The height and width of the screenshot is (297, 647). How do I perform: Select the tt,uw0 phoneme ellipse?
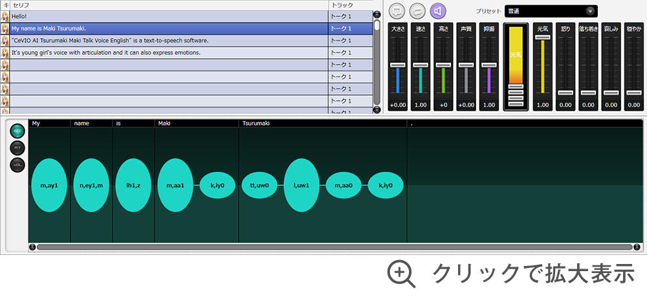259,185
